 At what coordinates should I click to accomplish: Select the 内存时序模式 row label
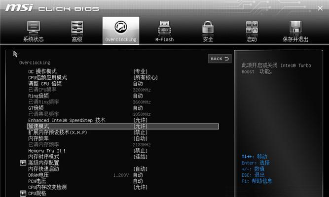pos(43,157)
